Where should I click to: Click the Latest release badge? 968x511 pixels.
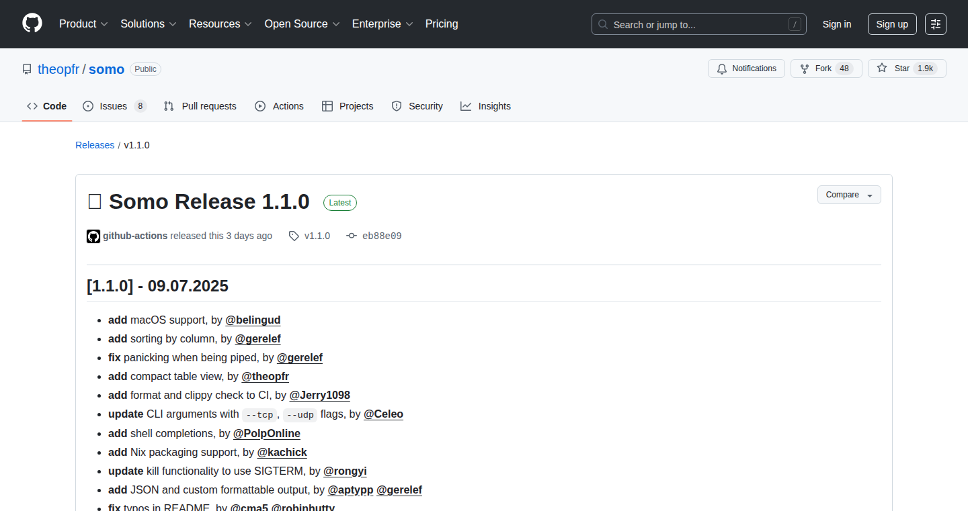coord(340,203)
